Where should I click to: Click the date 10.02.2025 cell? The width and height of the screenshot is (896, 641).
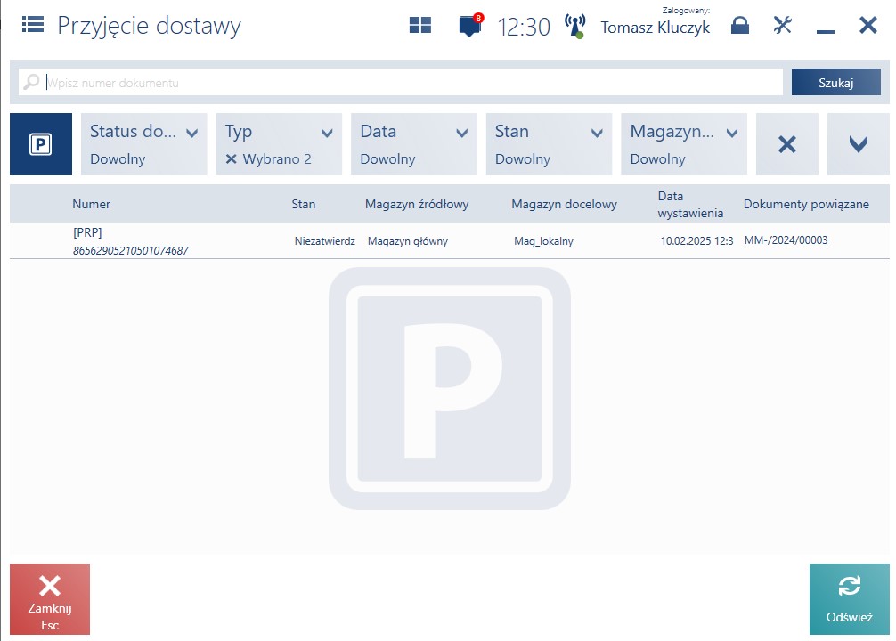click(696, 241)
